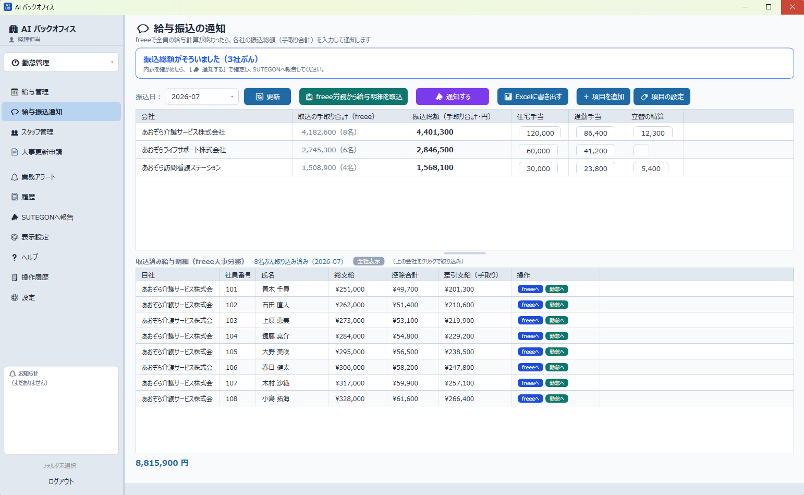804x495 pixels.
Task: Click the 振込総額（手取り合計·円） column header
Action: pyautogui.click(x=459, y=116)
